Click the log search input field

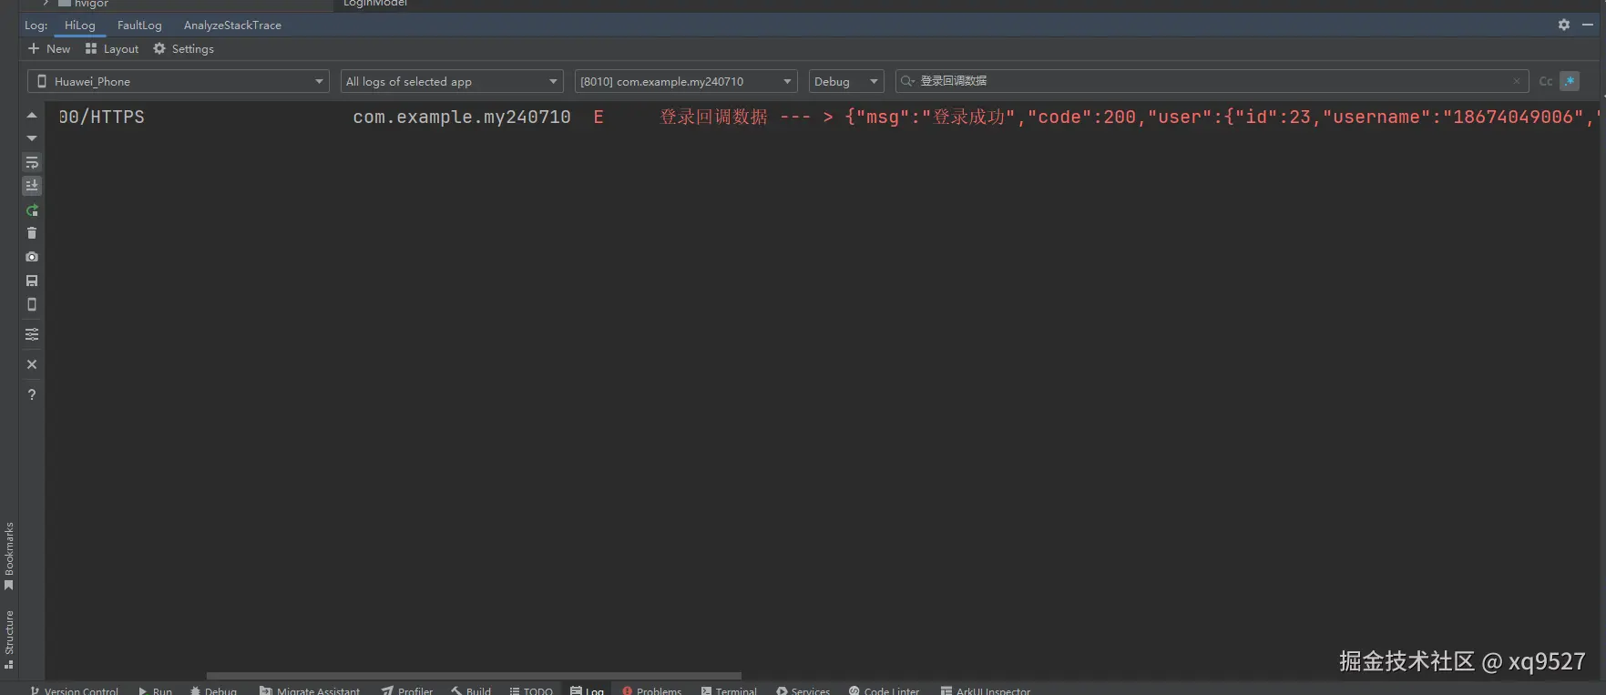tap(1212, 81)
